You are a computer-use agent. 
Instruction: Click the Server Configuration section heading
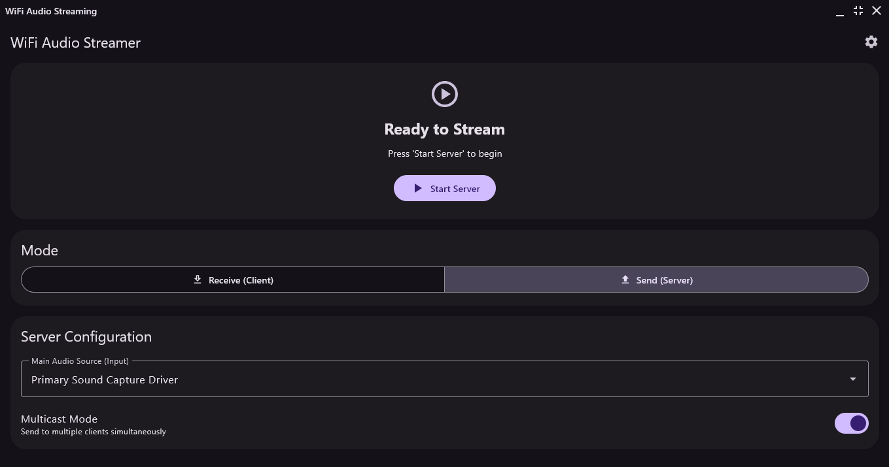(86, 337)
